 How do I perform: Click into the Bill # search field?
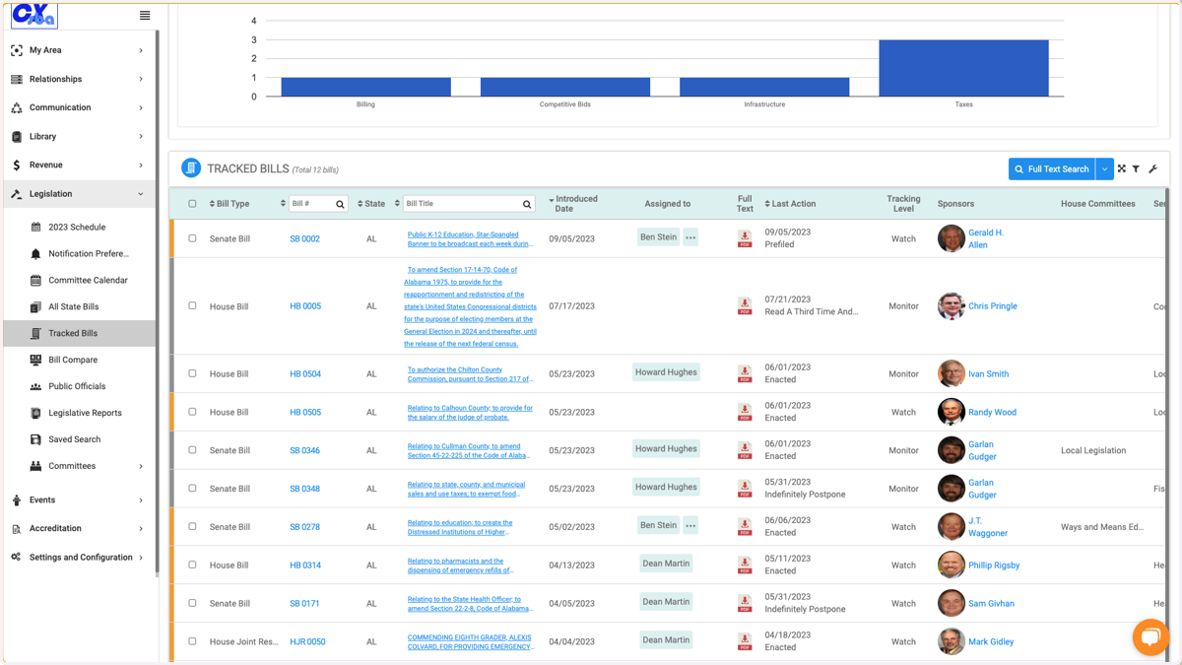tap(311, 204)
